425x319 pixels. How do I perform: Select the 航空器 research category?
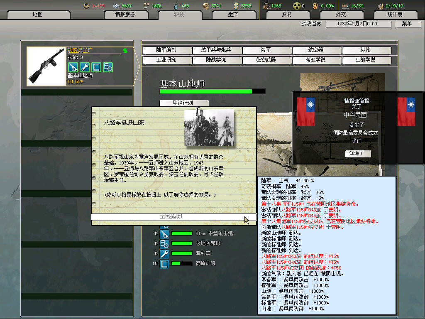(x=317, y=50)
